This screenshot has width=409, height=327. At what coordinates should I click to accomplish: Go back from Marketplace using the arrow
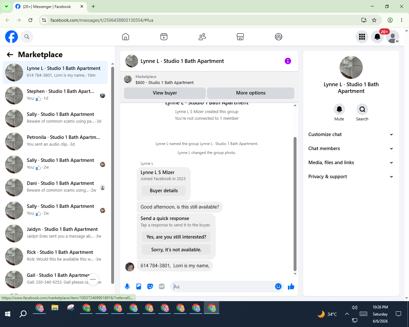point(10,55)
